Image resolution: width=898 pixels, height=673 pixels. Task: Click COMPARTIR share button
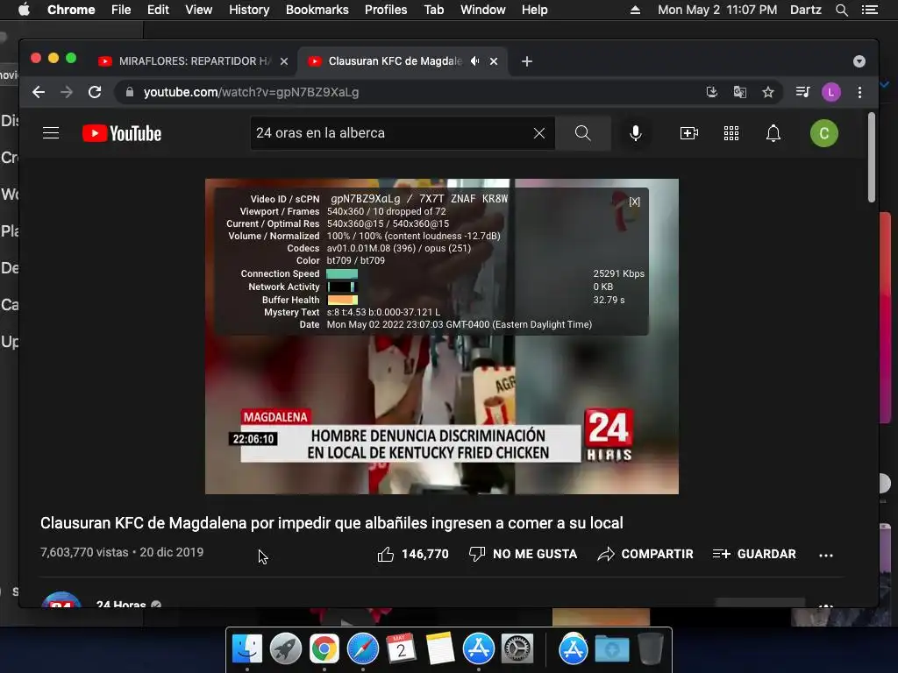point(645,554)
